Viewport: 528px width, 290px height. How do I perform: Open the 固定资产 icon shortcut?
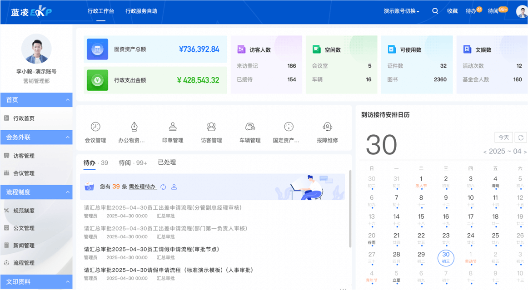(x=289, y=127)
